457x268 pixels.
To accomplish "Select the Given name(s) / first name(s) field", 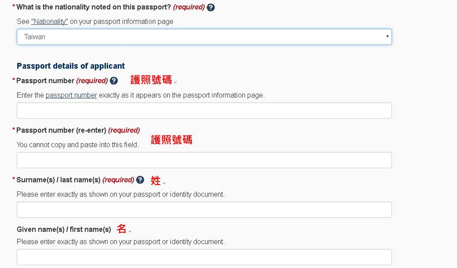I will tap(204, 257).
